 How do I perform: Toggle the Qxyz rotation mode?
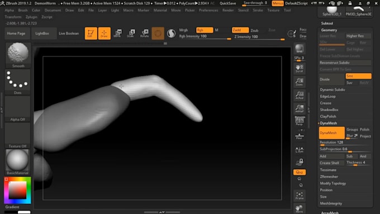click(x=300, y=172)
